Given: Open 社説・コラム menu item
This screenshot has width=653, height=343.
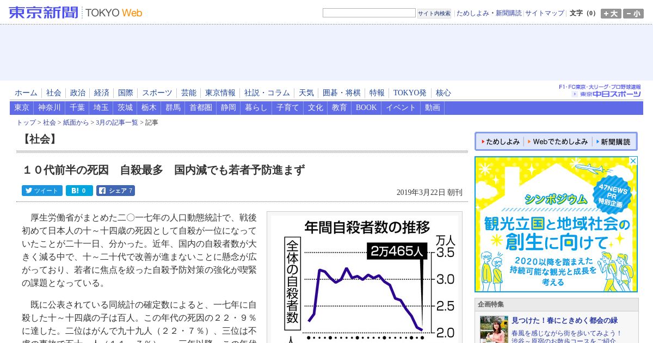Looking at the screenshot, I should tap(267, 93).
